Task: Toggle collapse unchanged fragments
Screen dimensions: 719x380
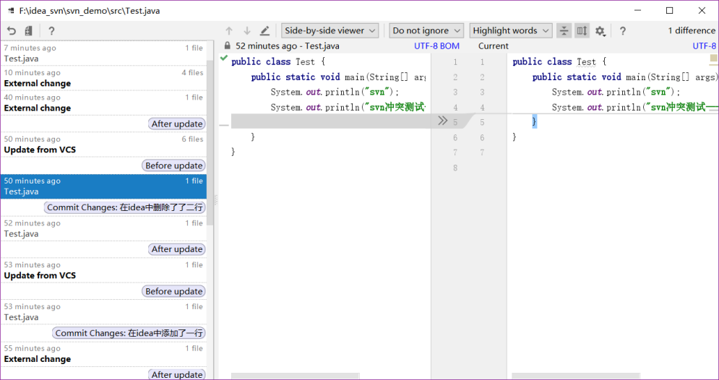Action: (564, 31)
